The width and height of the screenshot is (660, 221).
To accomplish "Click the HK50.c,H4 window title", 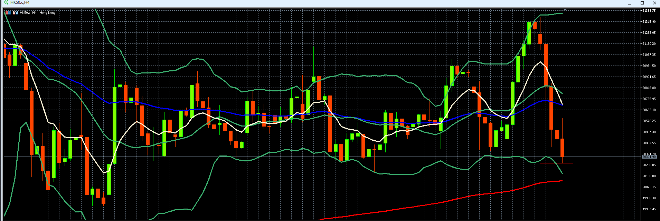I will (x=20, y=2).
